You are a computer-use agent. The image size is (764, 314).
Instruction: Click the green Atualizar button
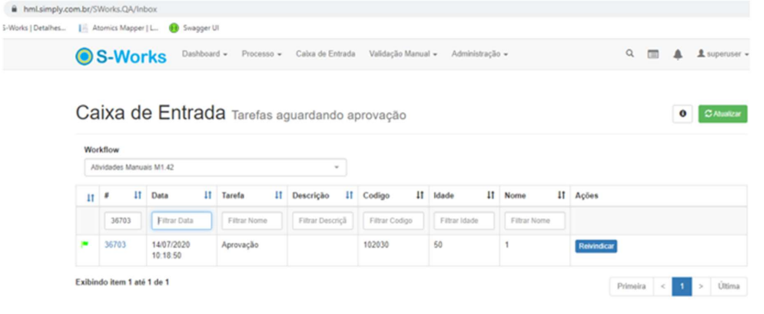coord(723,114)
